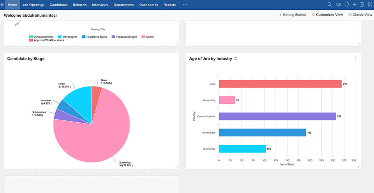Click the Getting Started link
374x193 pixels.
click(293, 15)
